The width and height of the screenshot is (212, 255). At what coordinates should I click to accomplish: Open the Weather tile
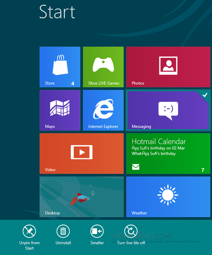pos(168,197)
